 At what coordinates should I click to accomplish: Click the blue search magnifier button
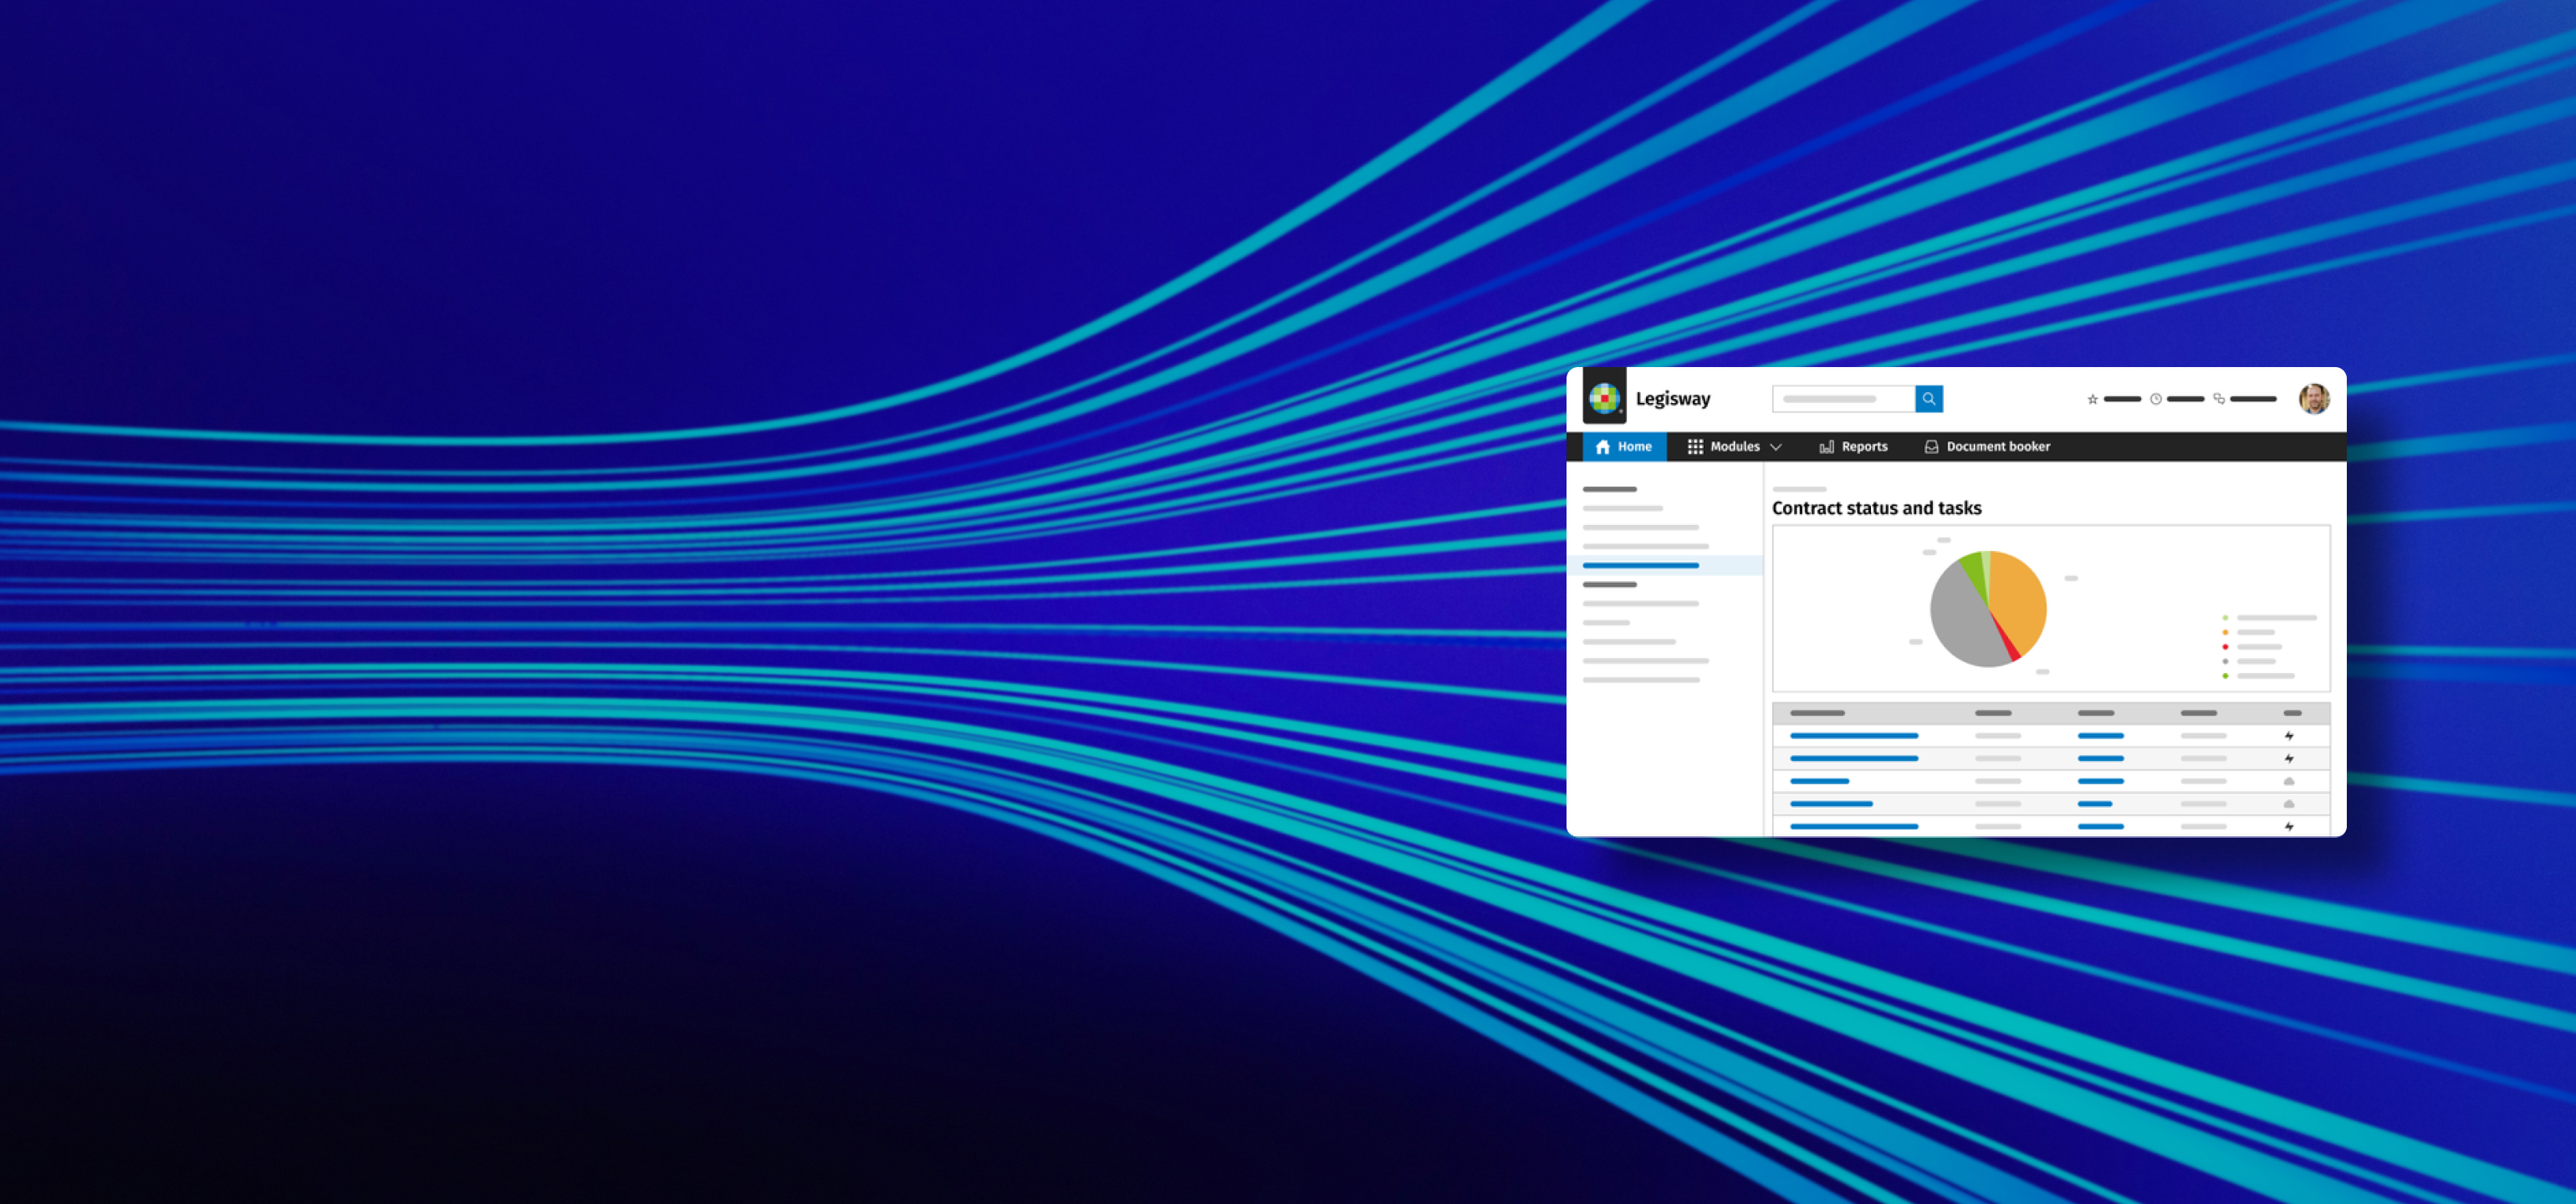pyautogui.click(x=1928, y=399)
